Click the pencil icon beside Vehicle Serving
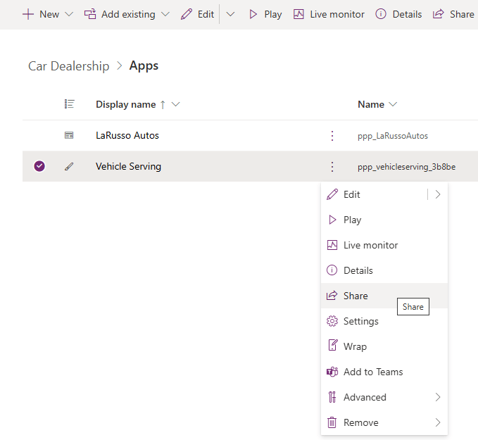478x440 pixels. click(69, 167)
